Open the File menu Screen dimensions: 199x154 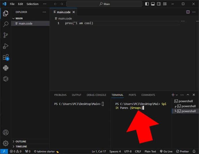pyautogui.click(x=12, y=4)
